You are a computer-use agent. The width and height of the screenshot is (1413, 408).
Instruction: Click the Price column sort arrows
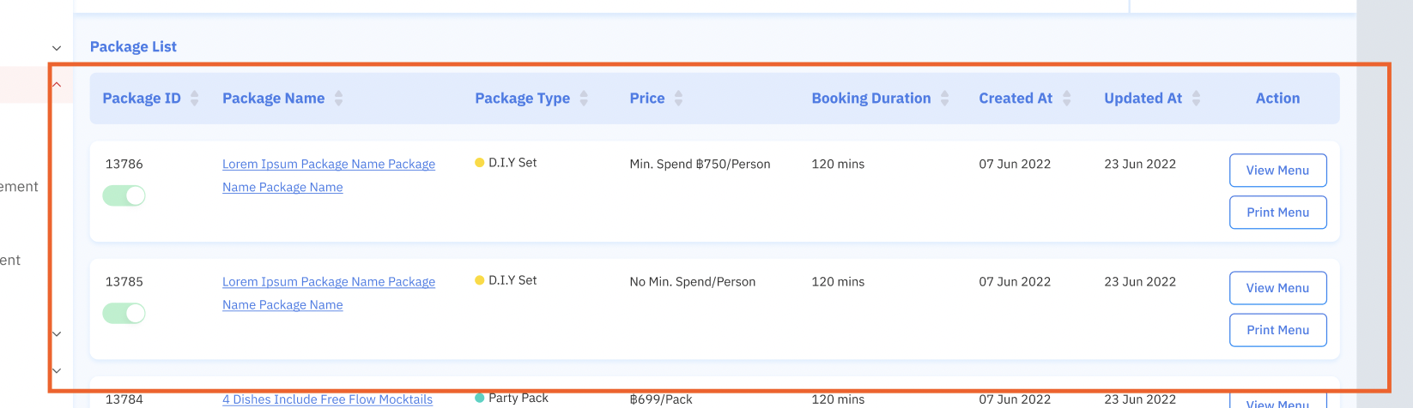[678, 99]
